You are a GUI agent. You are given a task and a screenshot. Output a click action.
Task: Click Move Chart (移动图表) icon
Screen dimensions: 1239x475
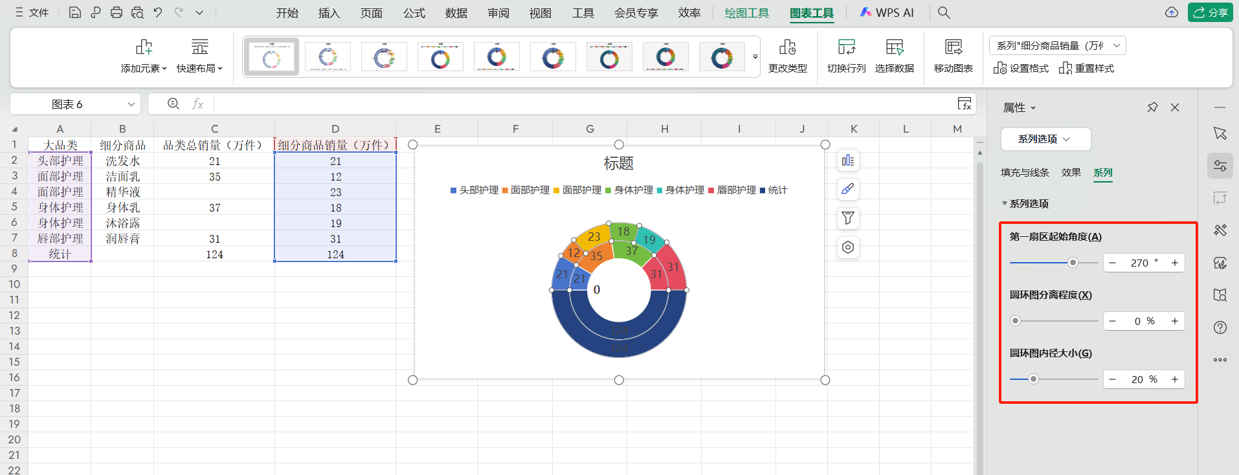[953, 48]
